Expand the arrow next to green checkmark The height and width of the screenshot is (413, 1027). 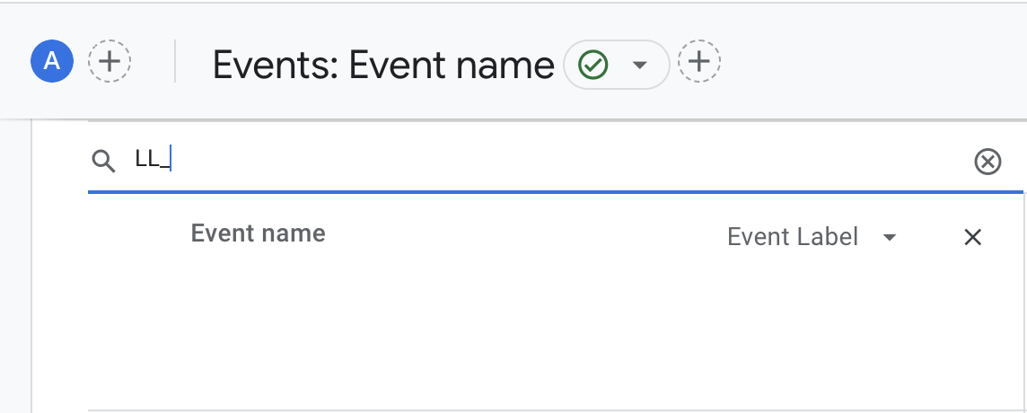click(x=640, y=65)
